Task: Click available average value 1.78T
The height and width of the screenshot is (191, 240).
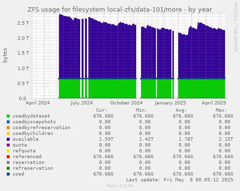Action: tap(186, 139)
